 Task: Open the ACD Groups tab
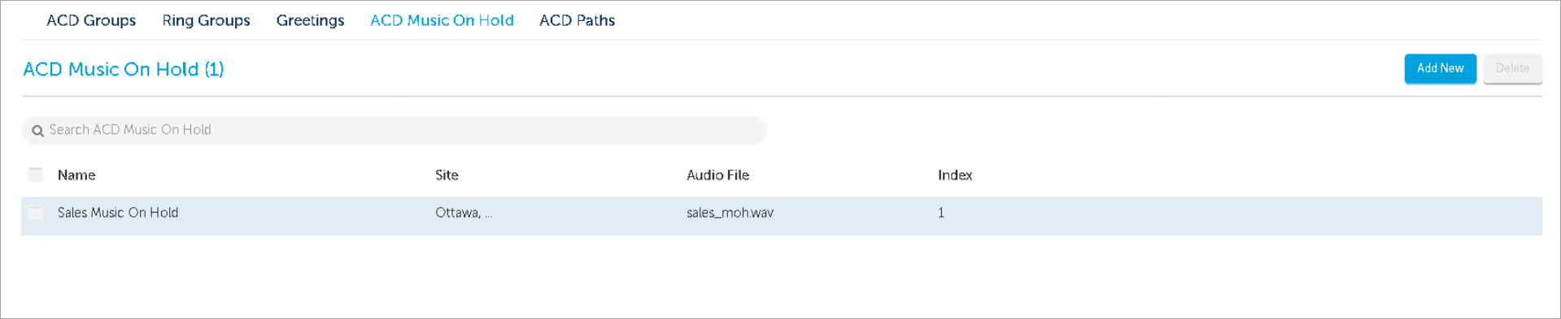click(91, 20)
